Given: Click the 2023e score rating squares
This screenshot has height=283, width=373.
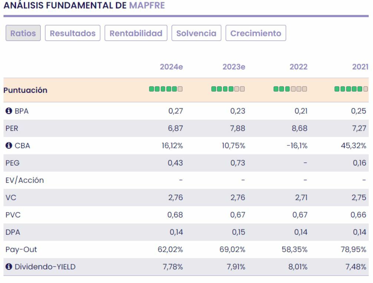Looking at the screenshot, I should [x=228, y=89].
